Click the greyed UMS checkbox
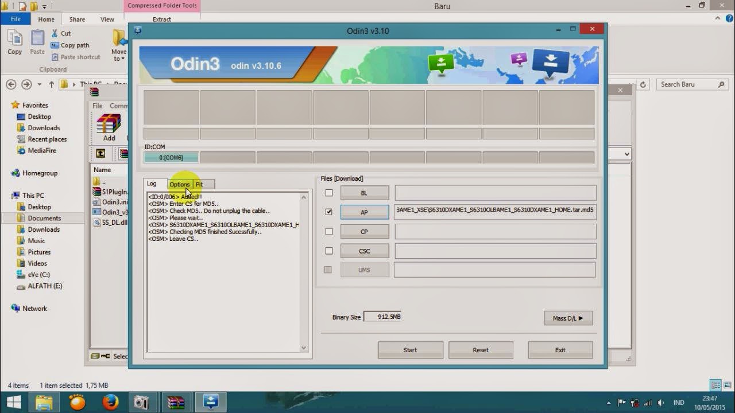The height and width of the screenshot is (413, 735). (x=328, y=270)
